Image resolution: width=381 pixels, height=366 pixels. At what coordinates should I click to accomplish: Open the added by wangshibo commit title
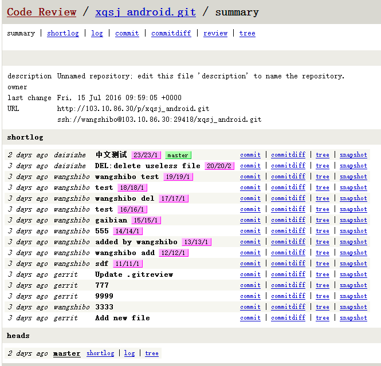136,242
